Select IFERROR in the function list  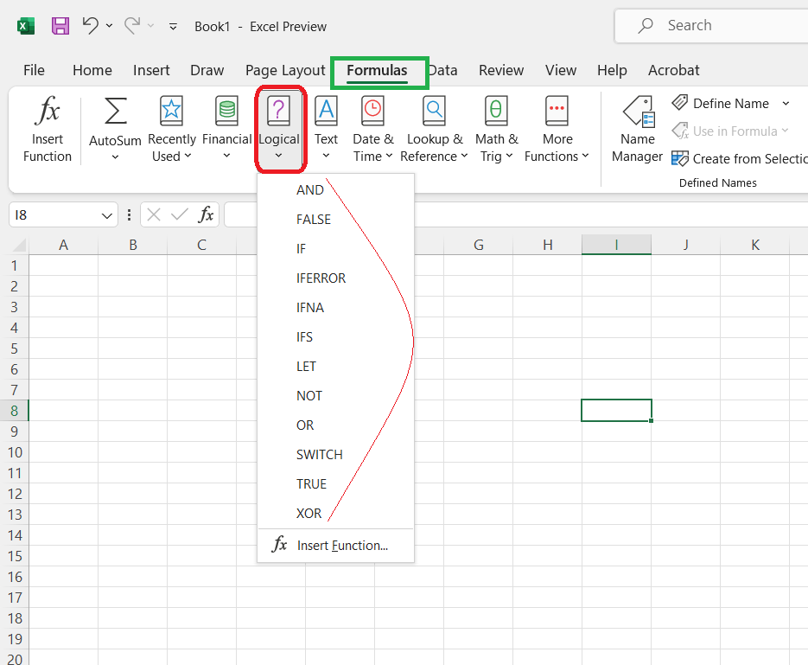coord(335,278)
